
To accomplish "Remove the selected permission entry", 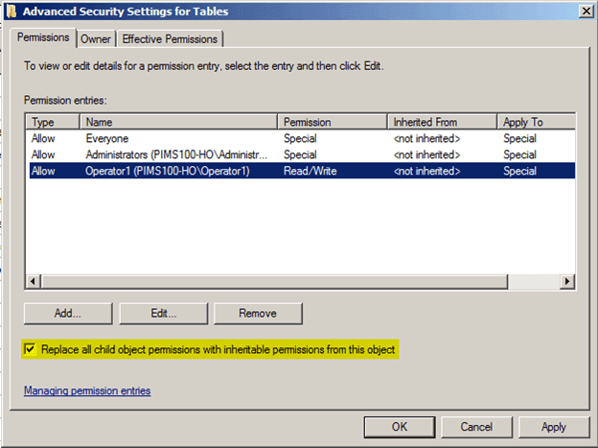I will [x=258, y=314].
